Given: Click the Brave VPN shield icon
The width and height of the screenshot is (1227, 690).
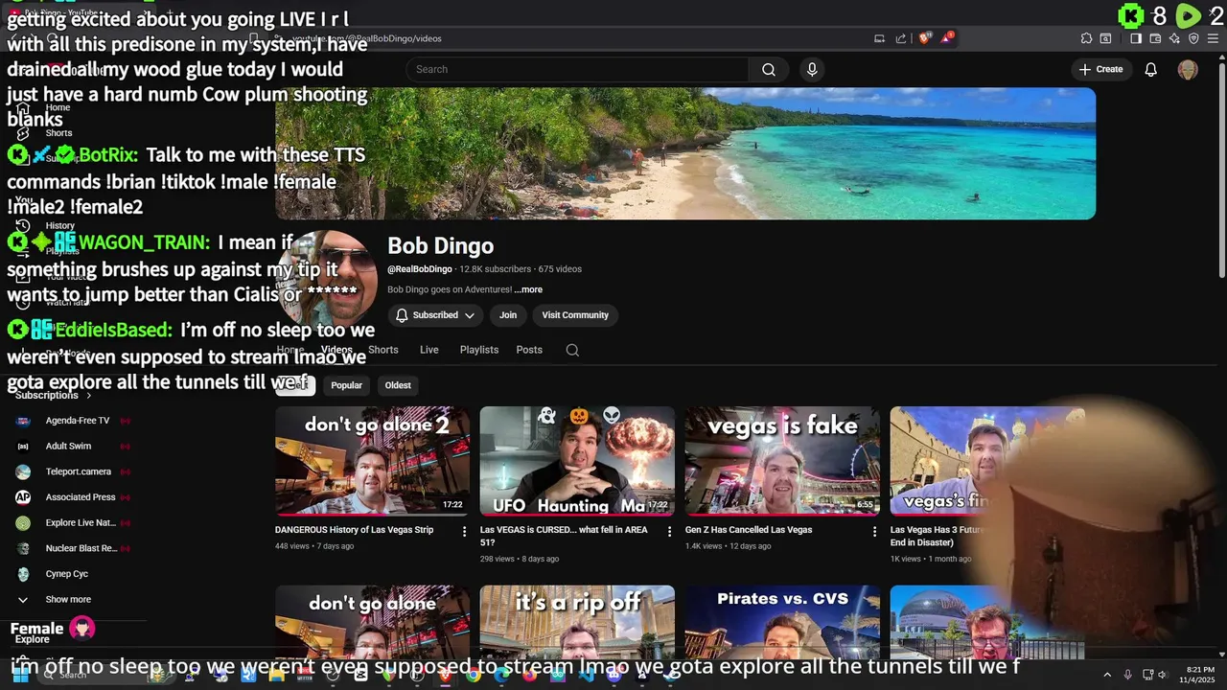Looking at the screenshot, I should tap(1193, 38).
